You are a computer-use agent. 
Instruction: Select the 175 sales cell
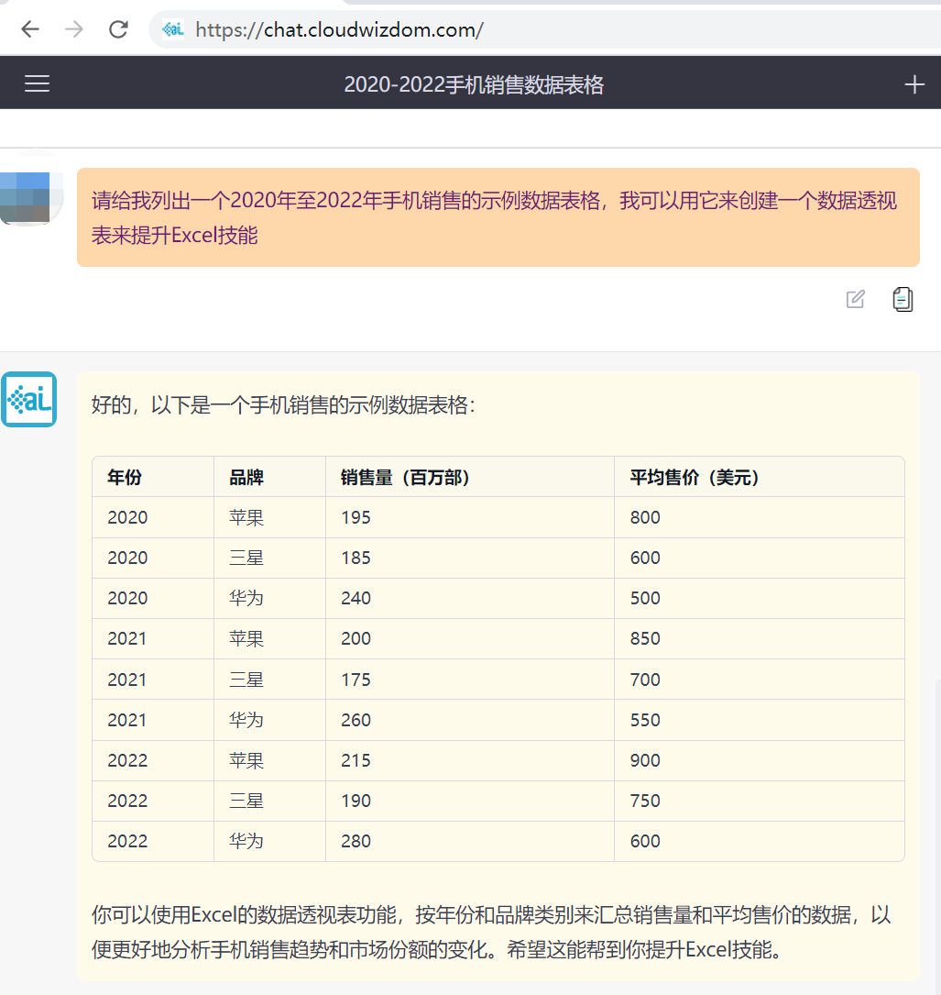pyautogui.click(x=470, y=680)
